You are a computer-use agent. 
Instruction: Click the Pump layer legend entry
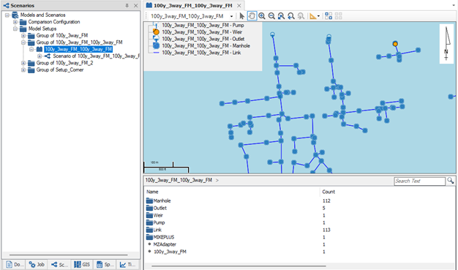click(203, 26)
